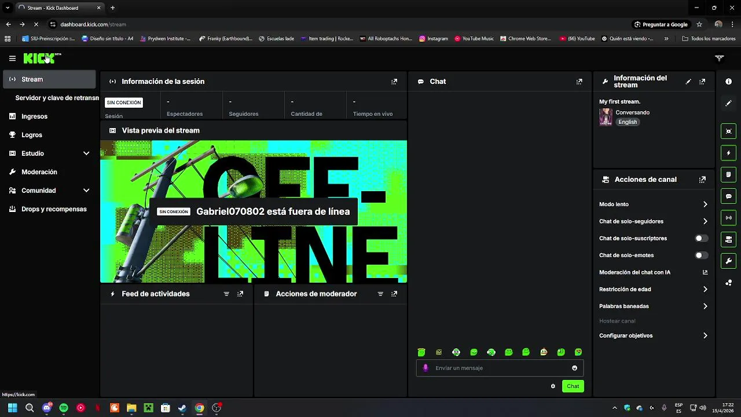Click the info icon in the right rail
The height and width of the screenshot is (417, 741).
point(728,82)
